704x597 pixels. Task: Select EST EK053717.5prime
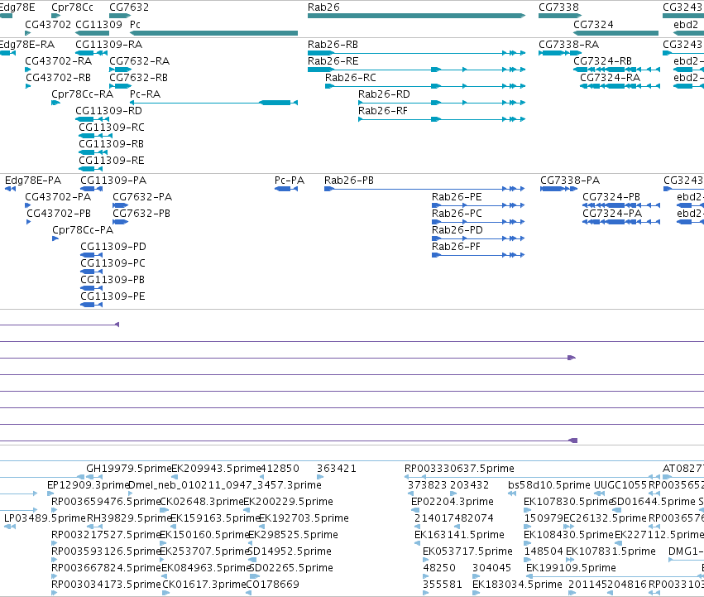[467, 552]
